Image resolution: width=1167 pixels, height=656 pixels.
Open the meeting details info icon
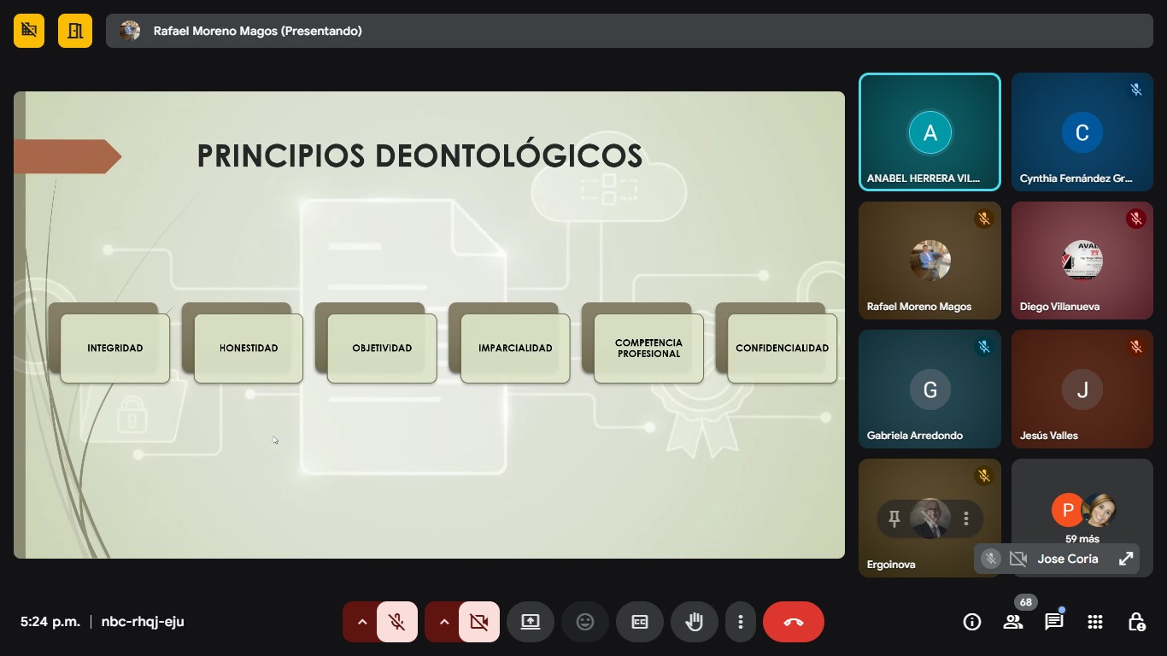click(x=971, y=622)
